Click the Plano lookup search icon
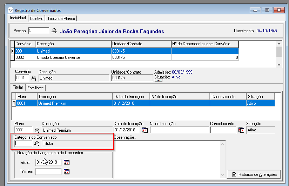The image size is (289, 186). tap(37, 130)
